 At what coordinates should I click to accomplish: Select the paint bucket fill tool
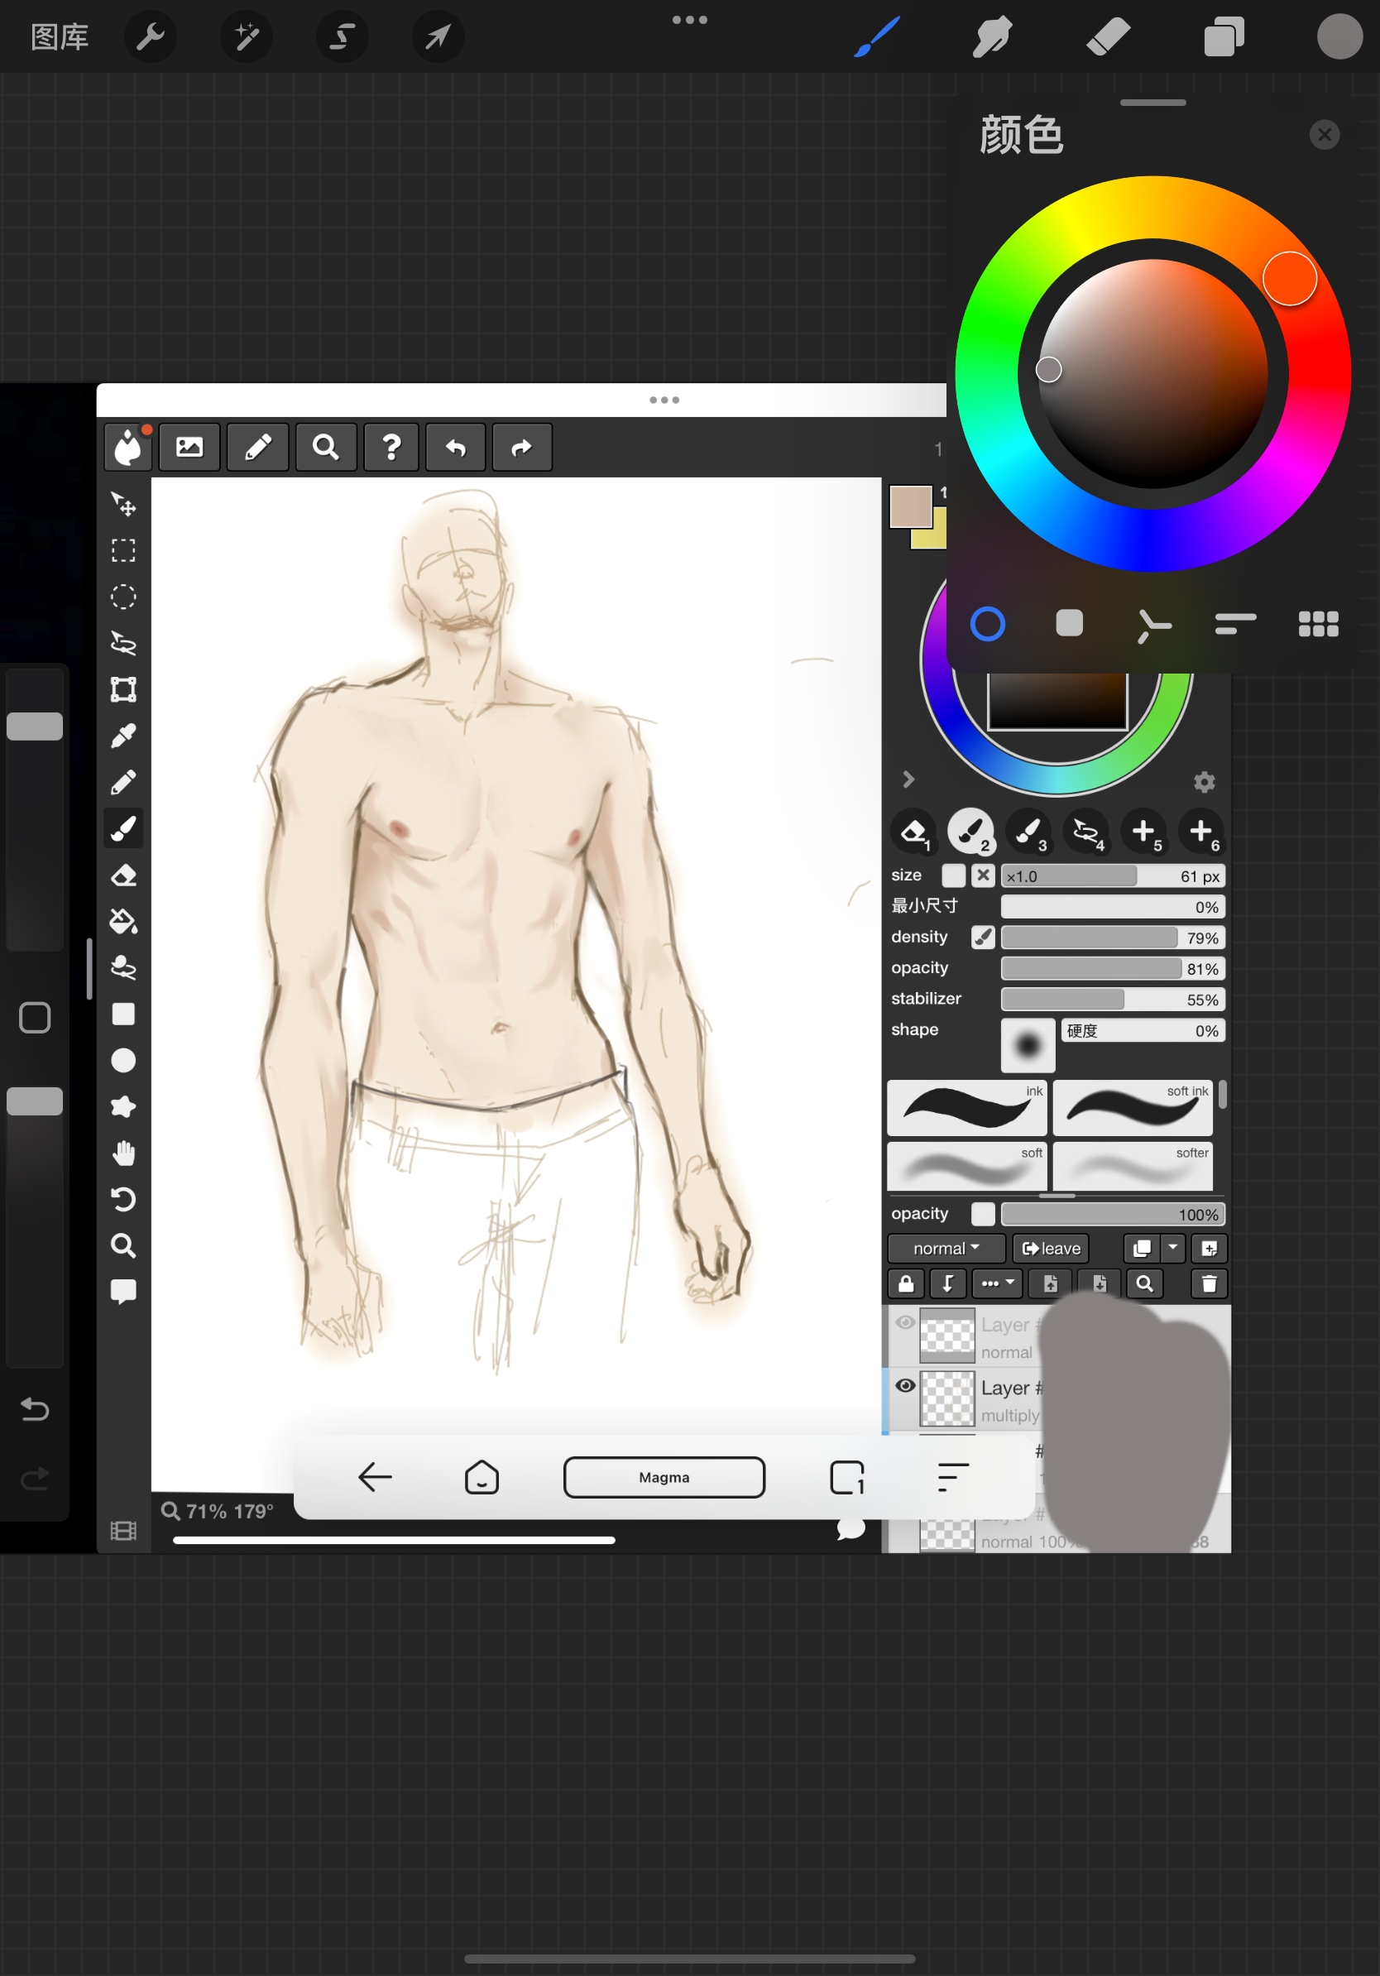(123, 922)
